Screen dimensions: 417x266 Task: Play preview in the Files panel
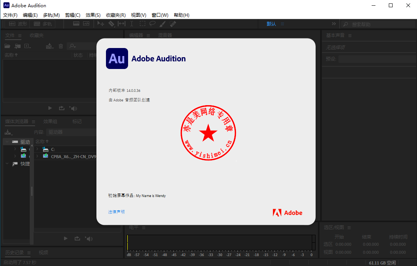[x=50, y=108]
